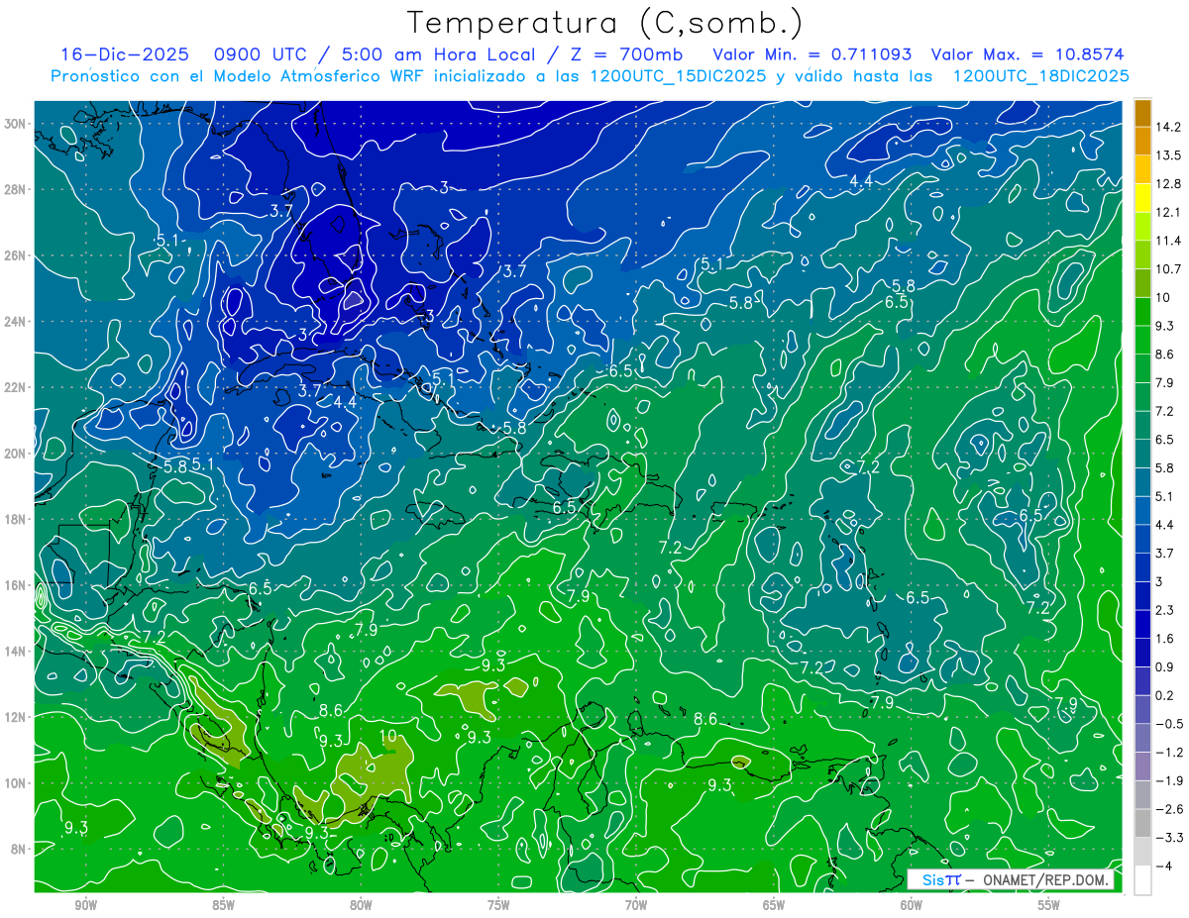Click the longitude axis label '65W'
1189x918 pixels.
pos(774,905)
